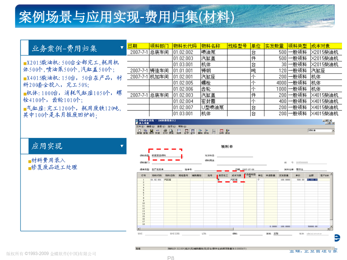Viewport: 347px width, 260px height.
Task: Open the 编辑 (Edit) menu
Action: [x=150, y=126]
